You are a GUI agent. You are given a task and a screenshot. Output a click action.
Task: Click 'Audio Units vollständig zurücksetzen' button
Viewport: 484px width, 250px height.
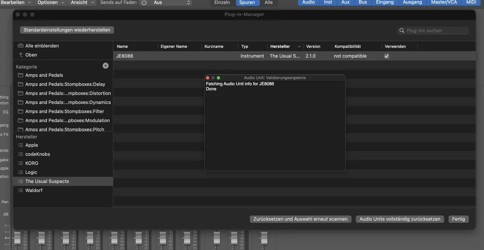click(400, 219)
